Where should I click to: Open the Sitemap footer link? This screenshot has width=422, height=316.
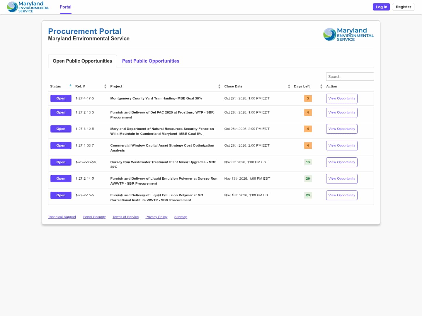tap(181, 217)
